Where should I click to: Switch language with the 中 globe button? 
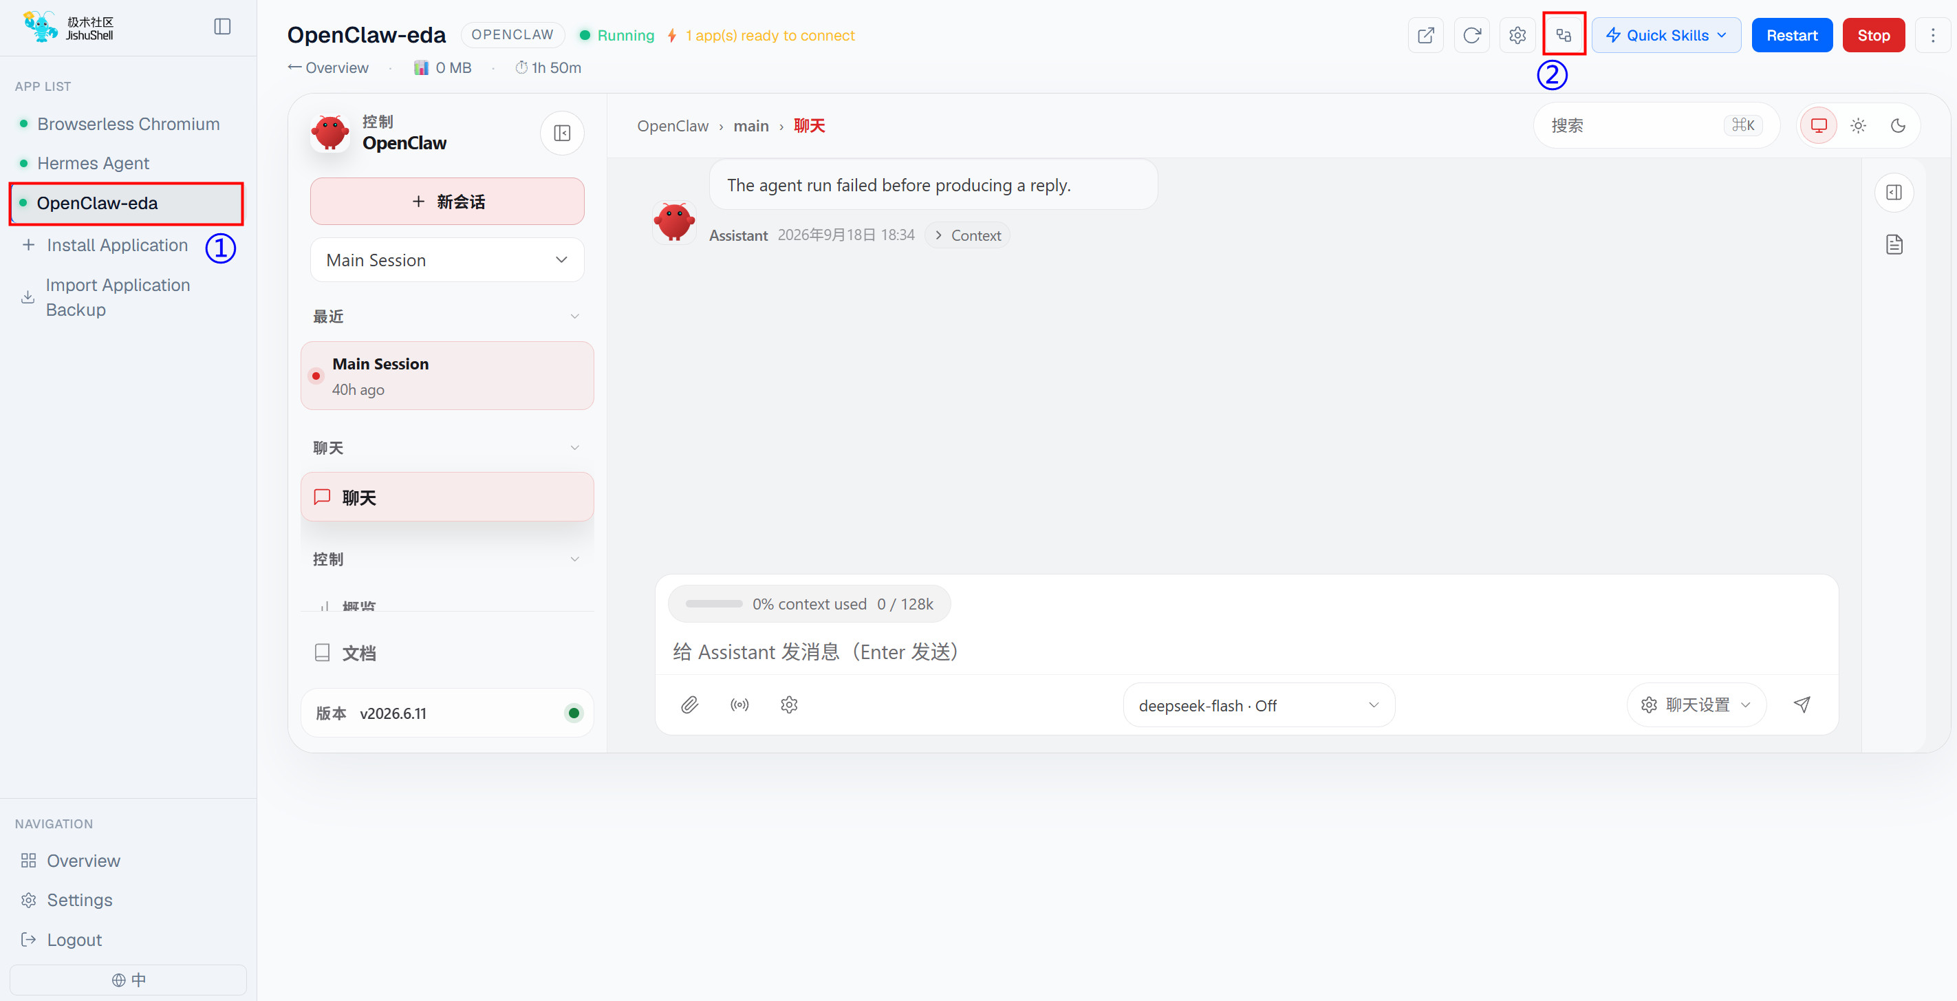tap(128, 979)
